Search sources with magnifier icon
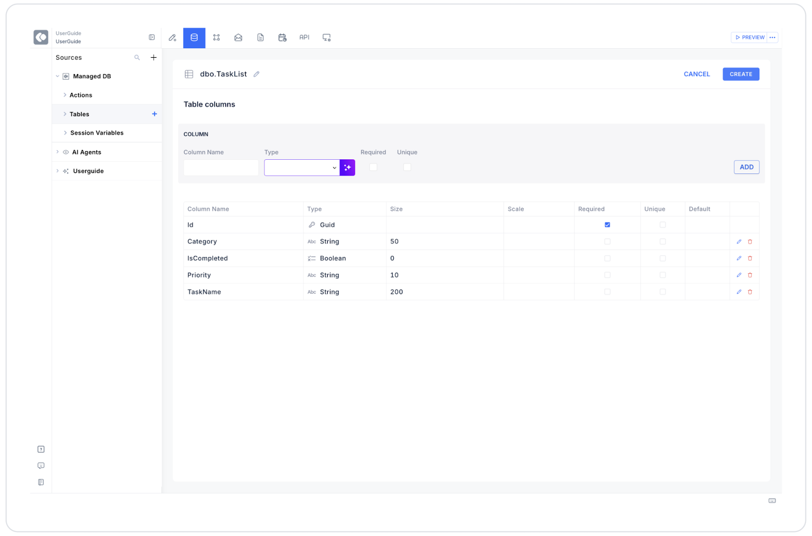Screen dimensions: 812x536 [x=137, y=58]
